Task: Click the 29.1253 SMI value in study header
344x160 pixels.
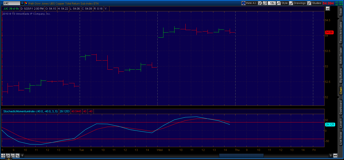Action: tap(64, 111)
